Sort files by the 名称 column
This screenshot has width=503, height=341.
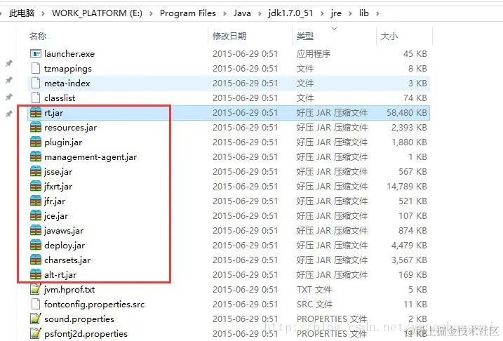38,36
